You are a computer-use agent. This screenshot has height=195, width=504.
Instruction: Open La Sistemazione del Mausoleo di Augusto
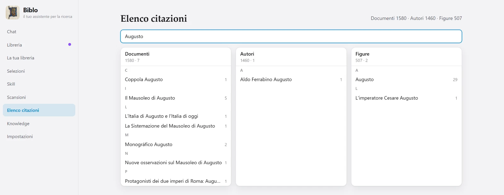[176, 126]
